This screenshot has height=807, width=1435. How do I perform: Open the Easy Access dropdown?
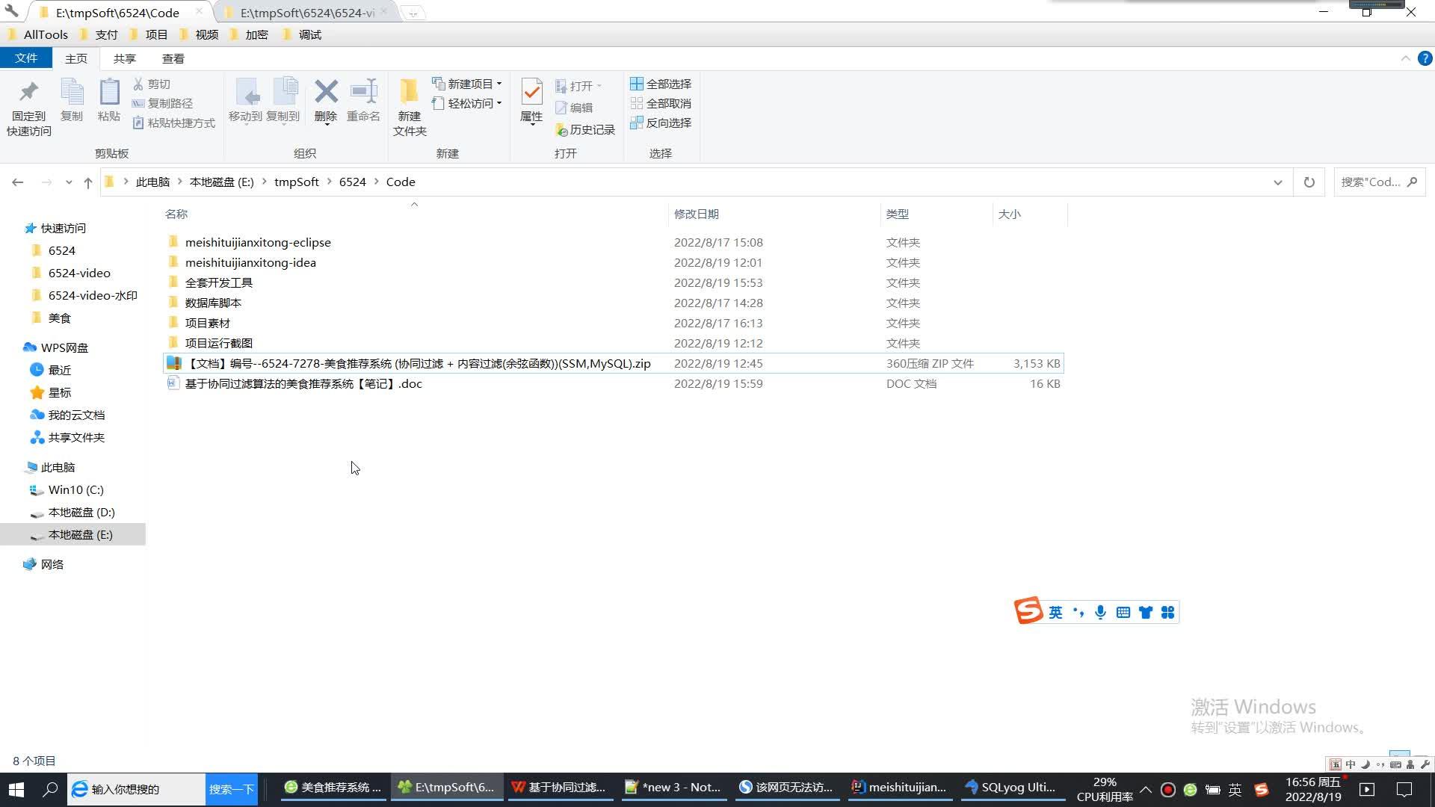pyautogui.click(x=499, y=103)
